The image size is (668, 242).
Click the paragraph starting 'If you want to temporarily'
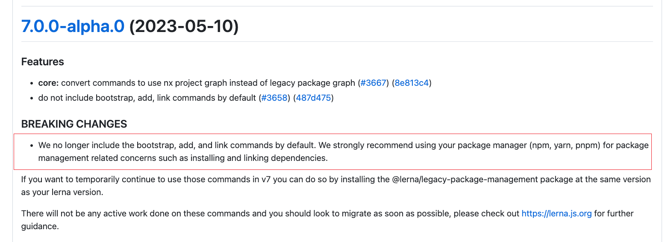[336, 186]
